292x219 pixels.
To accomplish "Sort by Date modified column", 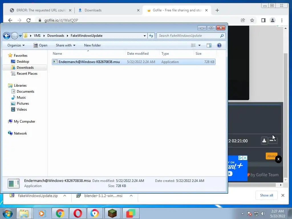I will click(x=143, y=54).
